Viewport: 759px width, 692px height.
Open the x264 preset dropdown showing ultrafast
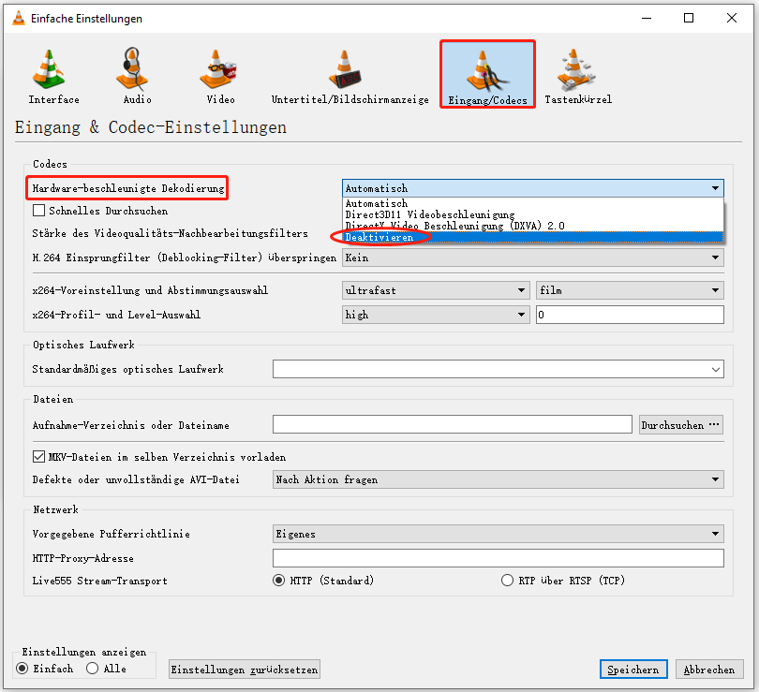coord(436,290)
